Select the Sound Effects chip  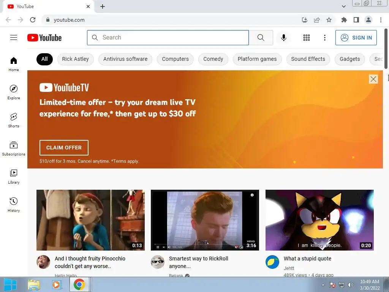[308, 59]
